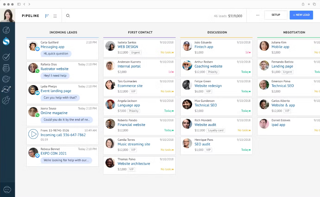The image size is (320, 197).
Task: Click the Loyalty card tag on Website audit
Action: click(x=216, y=130)
